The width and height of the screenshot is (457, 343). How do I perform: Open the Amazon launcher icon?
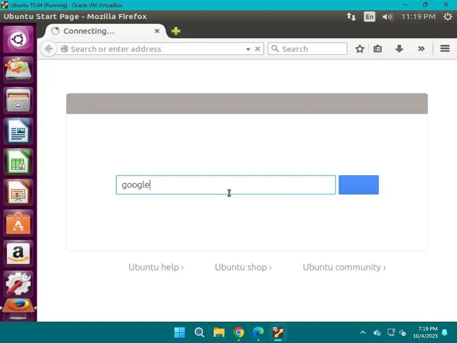pos(18,254)
